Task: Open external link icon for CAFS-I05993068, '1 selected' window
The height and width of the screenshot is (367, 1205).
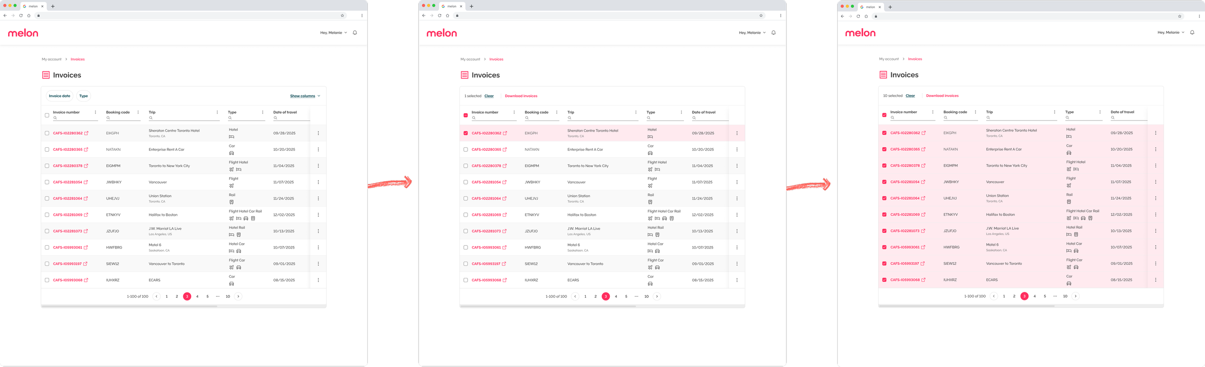Action: tap(505, 280)
